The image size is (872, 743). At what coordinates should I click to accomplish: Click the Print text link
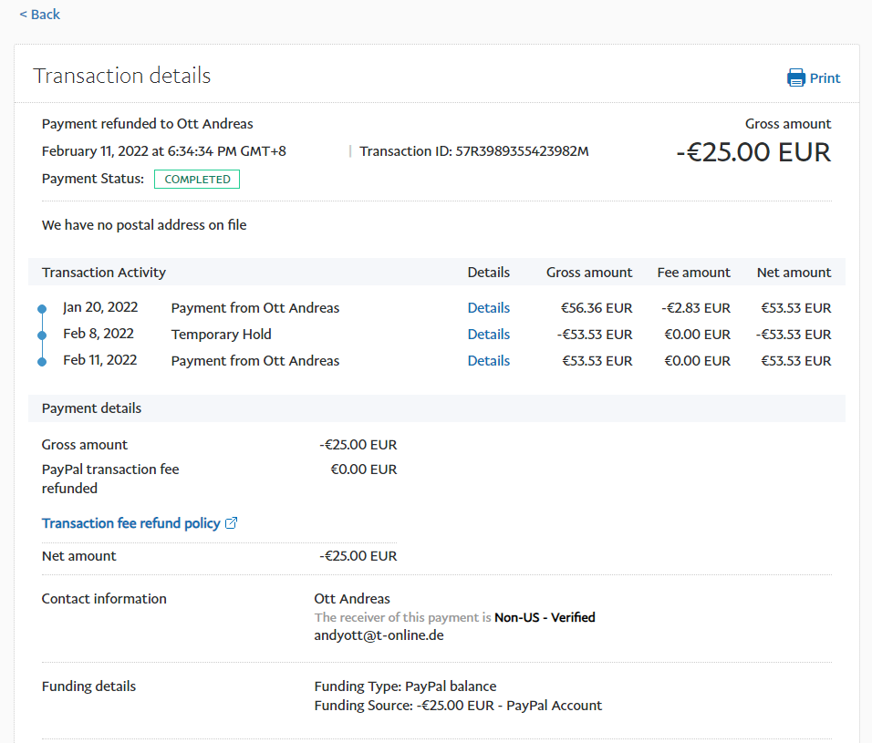pos(825,78)
